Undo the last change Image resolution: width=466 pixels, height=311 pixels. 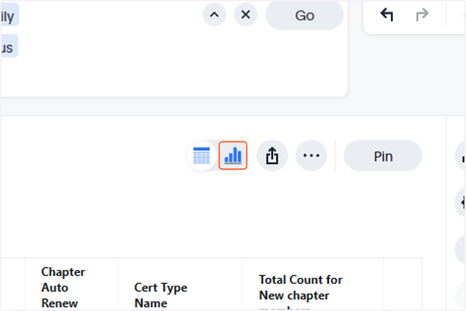click(x=387, y=15)
